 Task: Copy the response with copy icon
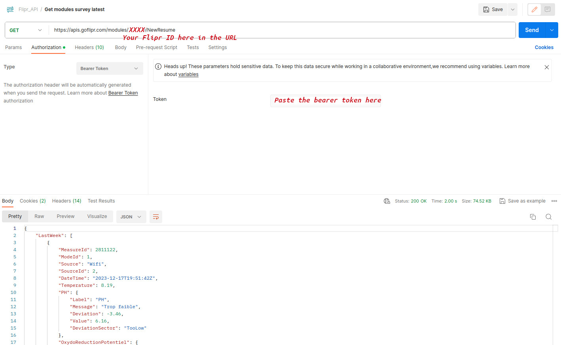[533, 217]
